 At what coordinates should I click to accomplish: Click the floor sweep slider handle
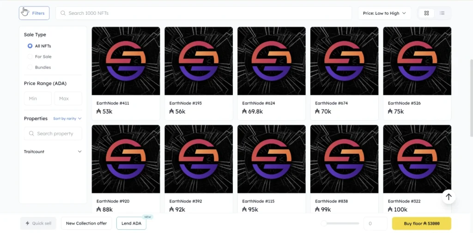pyautogui.click(x=324, y=223)
